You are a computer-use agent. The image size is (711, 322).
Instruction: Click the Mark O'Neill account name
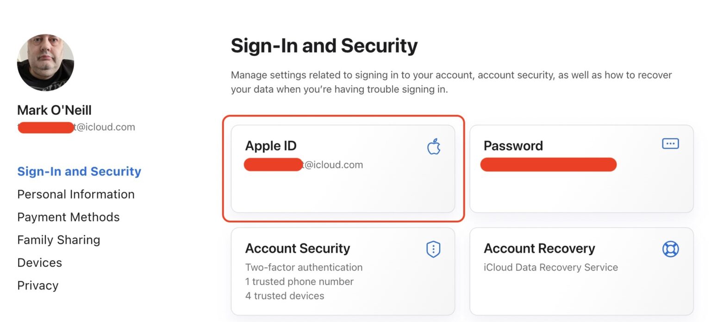pyautogui.click(x=54, y=110)
